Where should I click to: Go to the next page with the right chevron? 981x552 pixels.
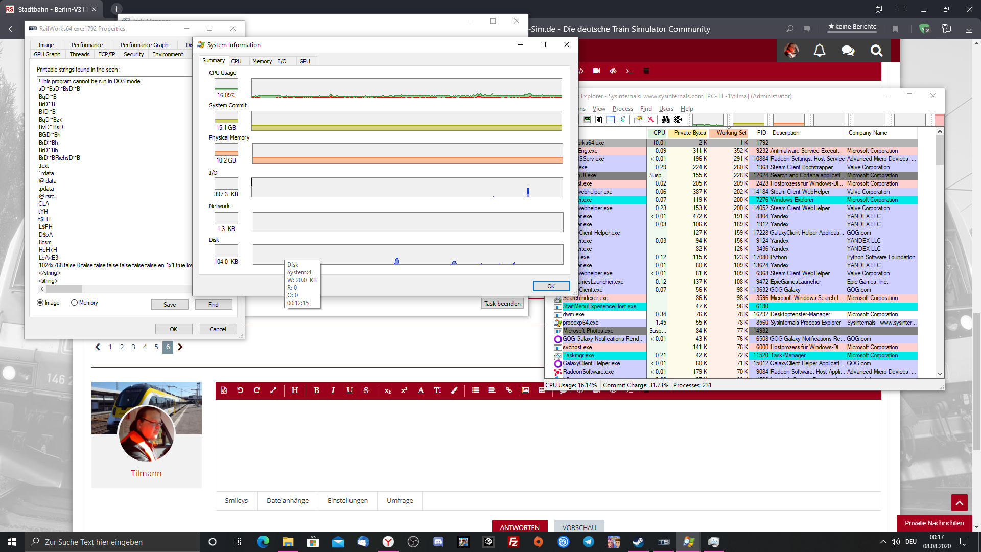pyautogui.click(x=180, y=347)
